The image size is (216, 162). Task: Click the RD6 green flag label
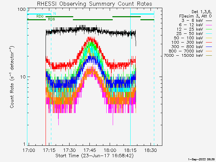pyautogui.click(x=51, y=19)
